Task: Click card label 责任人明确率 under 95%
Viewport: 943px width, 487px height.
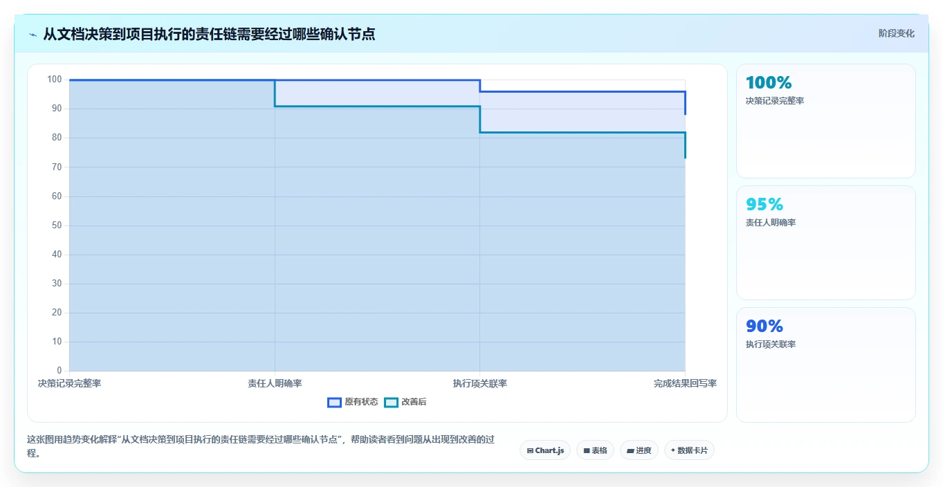Action: coord(771,223)
